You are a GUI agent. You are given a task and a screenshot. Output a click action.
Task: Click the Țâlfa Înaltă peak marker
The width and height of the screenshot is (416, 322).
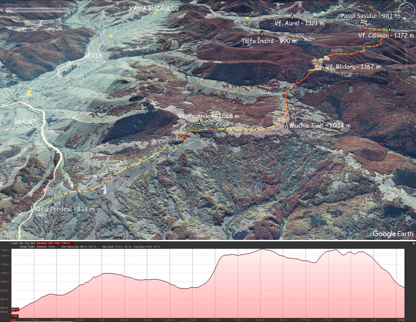coord(262,33)
